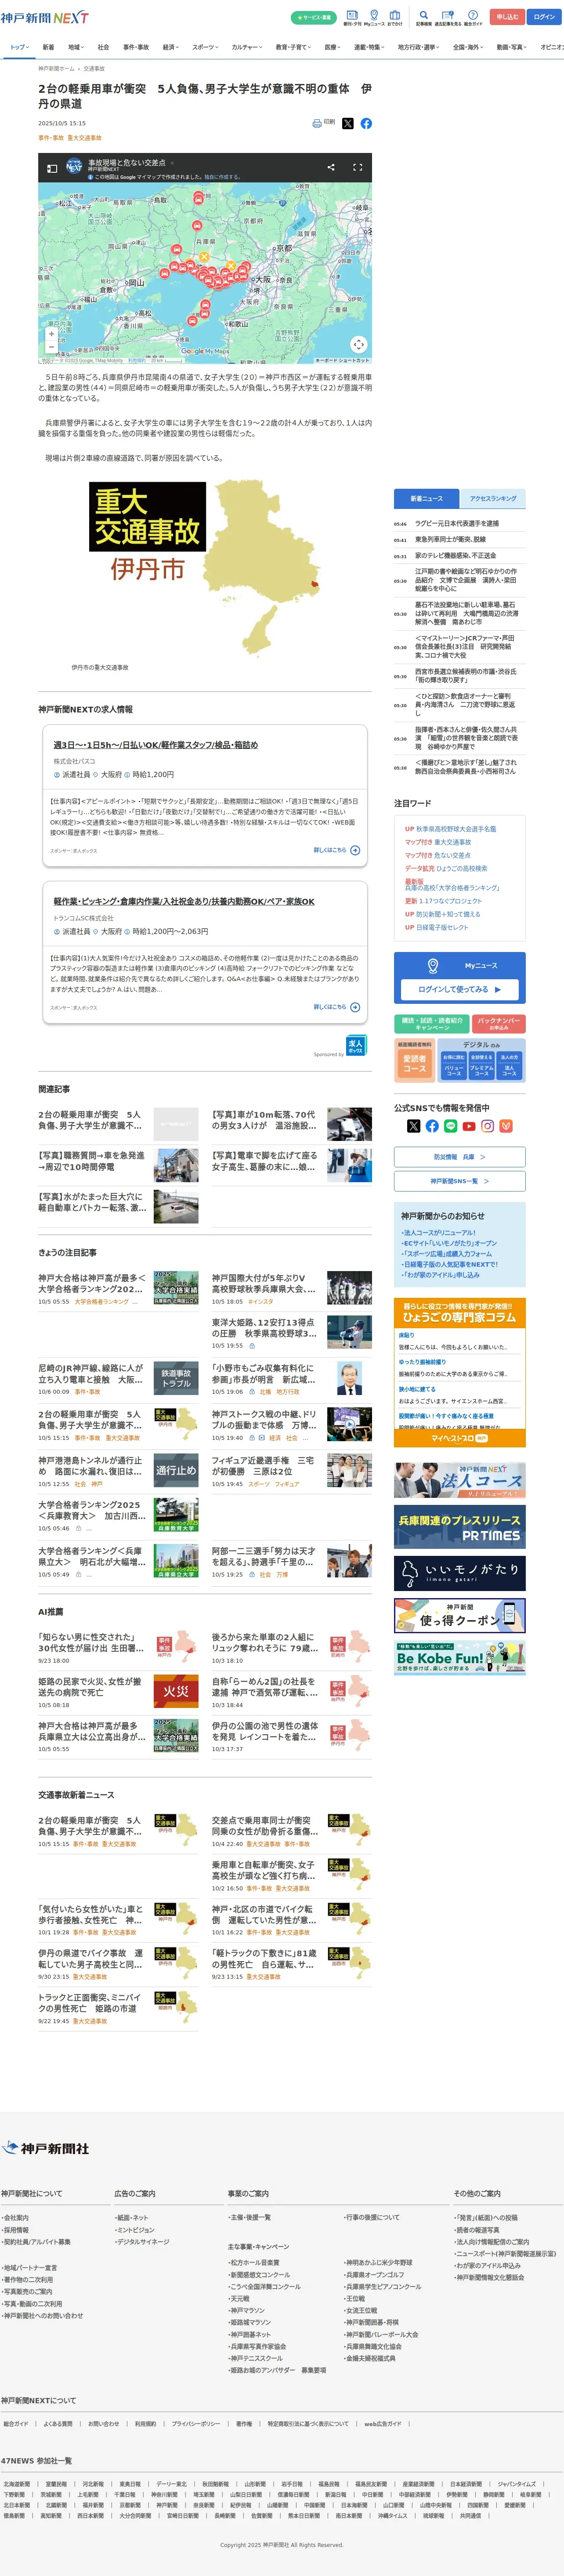Image resolution: width=564 pixels, height=2576 pixels.
Task: Open 神戸新聞SNS一覧 link button
Action: click(460, 1181)
